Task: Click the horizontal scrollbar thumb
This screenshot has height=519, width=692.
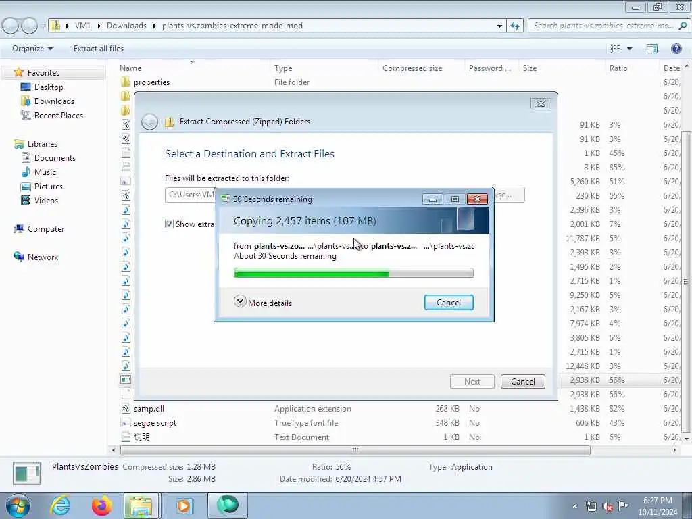Action: [355, 450]
